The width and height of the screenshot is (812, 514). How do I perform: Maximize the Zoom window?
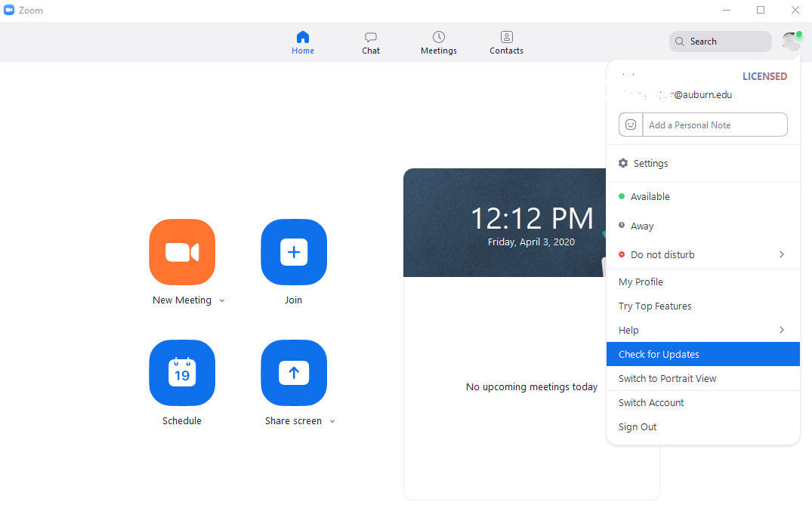pos(760,10)
